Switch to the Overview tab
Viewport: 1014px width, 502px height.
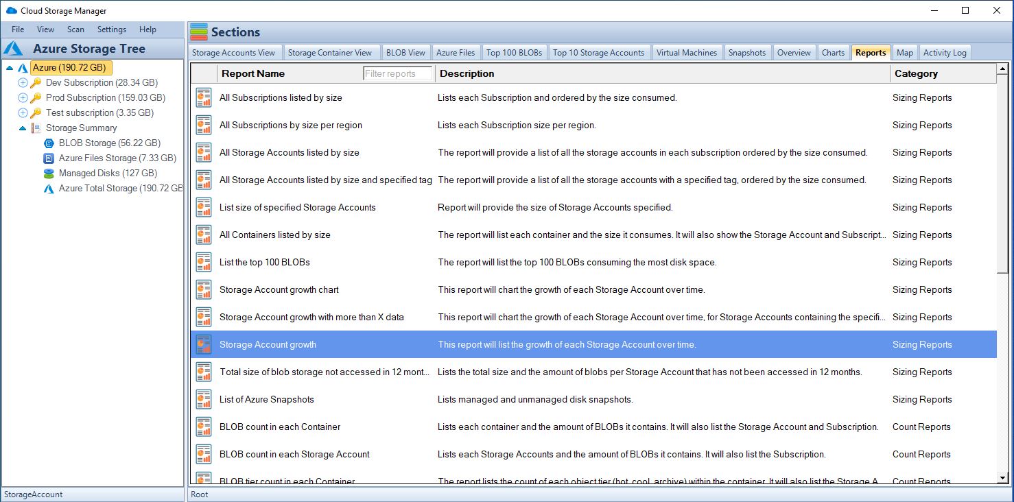[794, 53]
